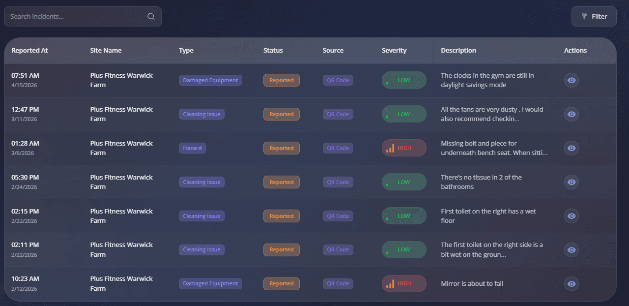Viewport: 629px width, 306px height.
Task: Click the magnifier icon in search box
Action: coord(151,16)
